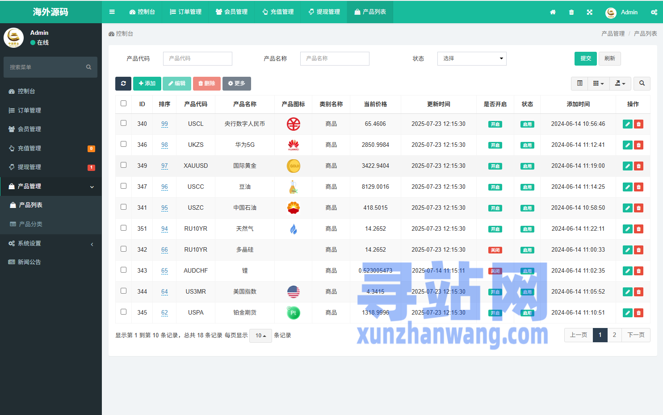
Task: Open 新闻公告 in the sidebar
Action: point(51,262)
